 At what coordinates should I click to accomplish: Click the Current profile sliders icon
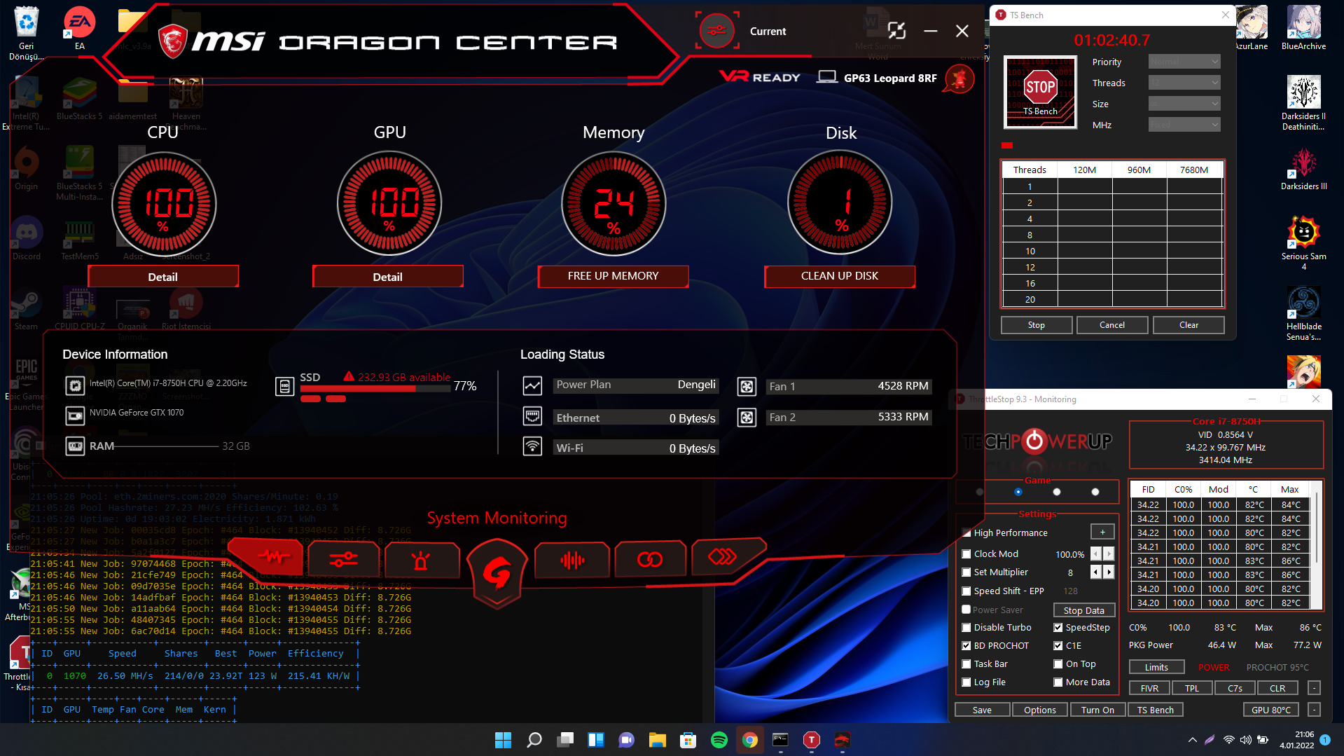pyautogui.click(x=716, y=31)
